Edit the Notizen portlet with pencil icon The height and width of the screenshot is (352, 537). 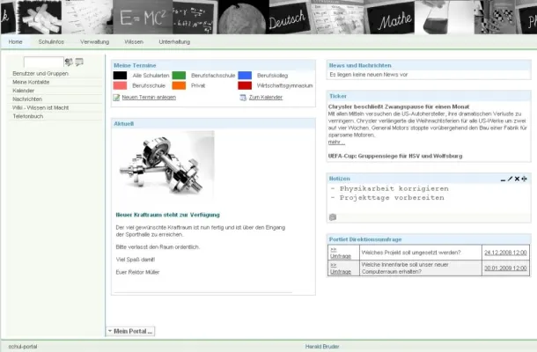click(510, 179)
